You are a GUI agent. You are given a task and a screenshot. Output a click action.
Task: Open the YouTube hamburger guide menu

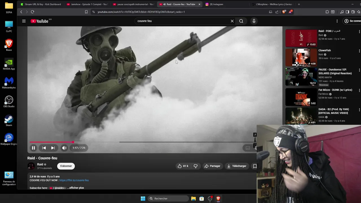click(24, 21)
